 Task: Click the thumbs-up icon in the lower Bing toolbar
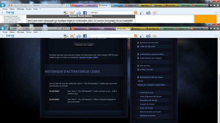(142, 36)
